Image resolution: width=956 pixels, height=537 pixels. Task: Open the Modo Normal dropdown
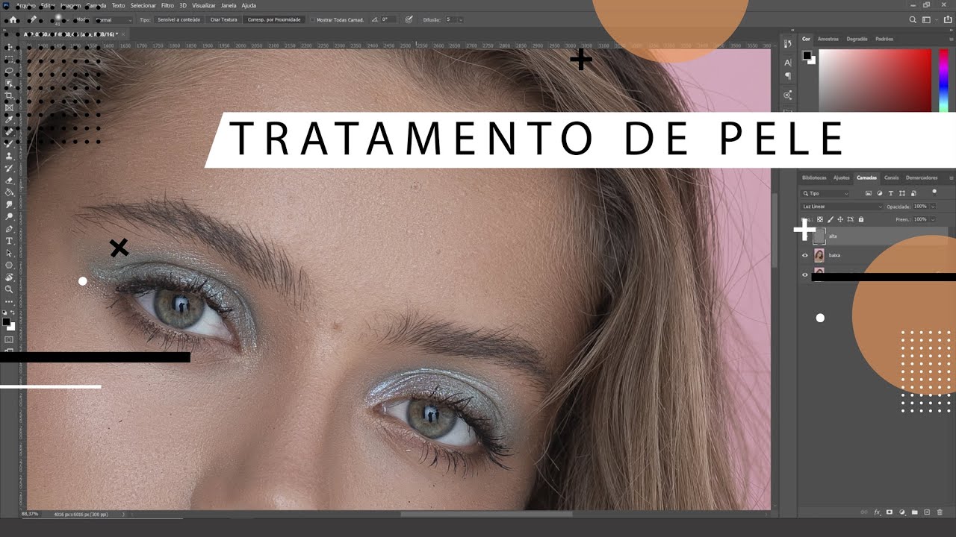pos(112,19)
